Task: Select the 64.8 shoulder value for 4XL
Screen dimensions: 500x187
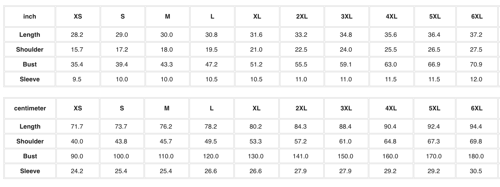Action: (390, 141)
